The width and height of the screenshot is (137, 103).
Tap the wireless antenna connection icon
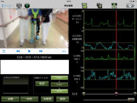(x=19, y=6)
